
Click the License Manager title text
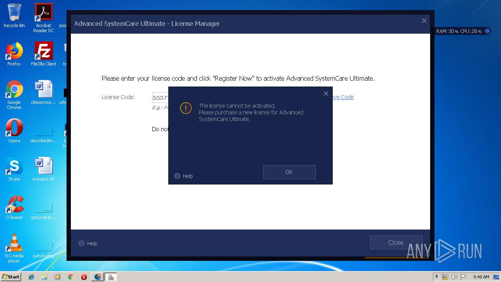pyautogui.click(x=147, y=23)
